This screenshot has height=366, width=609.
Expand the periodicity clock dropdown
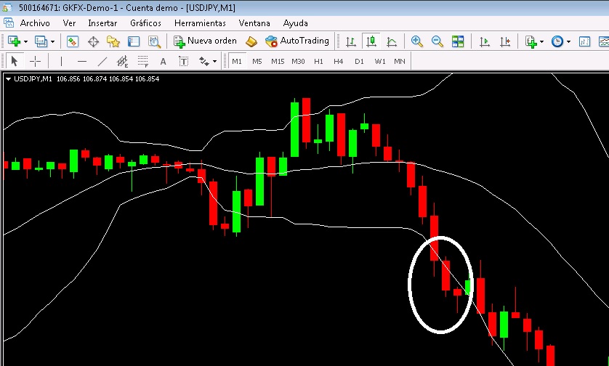[x=568, y=41]
